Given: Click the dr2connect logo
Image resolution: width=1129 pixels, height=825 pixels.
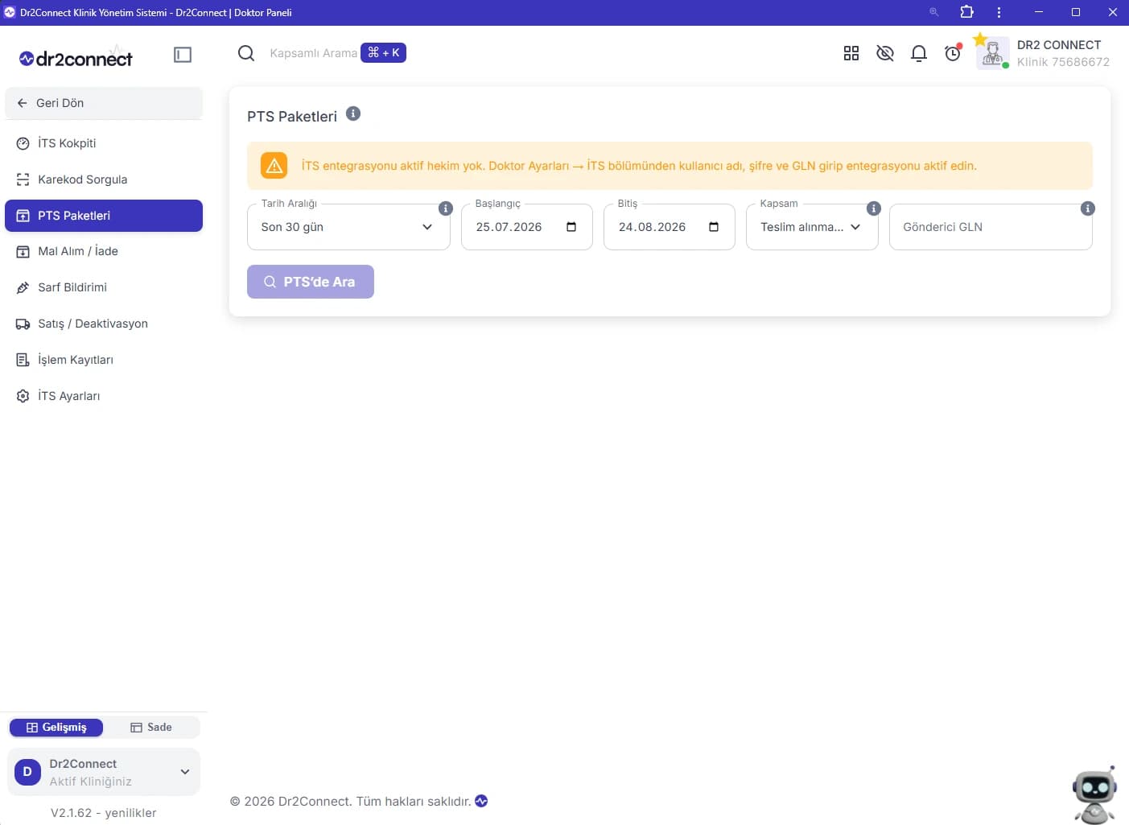Looking at the screenshot, I should point(76,58).
